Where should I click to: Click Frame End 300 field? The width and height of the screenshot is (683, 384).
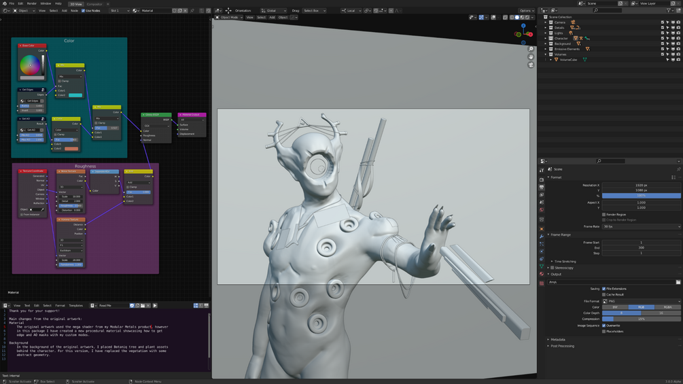[x=641, y=247]
